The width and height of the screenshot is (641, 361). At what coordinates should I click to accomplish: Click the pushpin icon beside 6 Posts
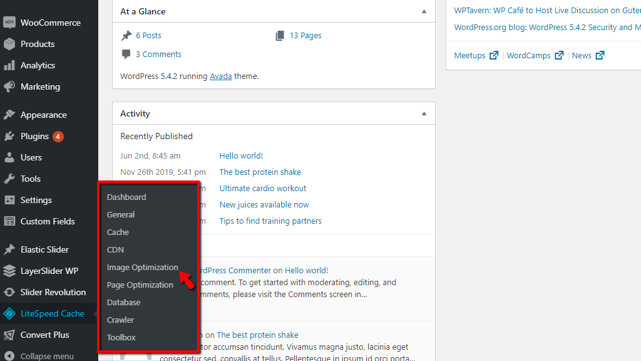click(126, 36)
